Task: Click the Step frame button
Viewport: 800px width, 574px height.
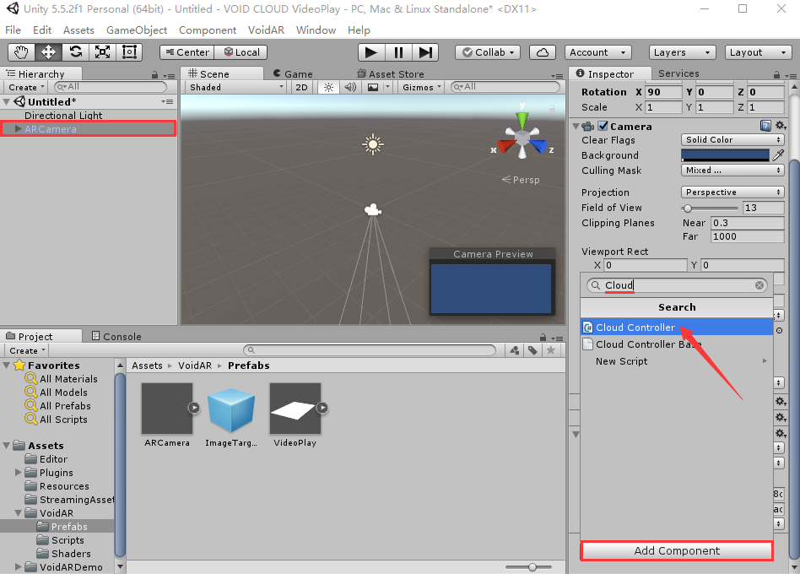Action: [425, 52]
